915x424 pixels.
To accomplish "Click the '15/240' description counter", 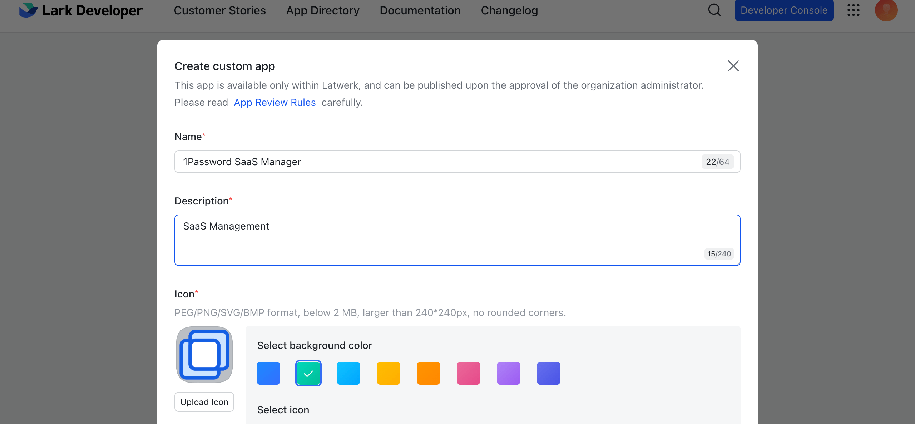I will tap(719, 254).
